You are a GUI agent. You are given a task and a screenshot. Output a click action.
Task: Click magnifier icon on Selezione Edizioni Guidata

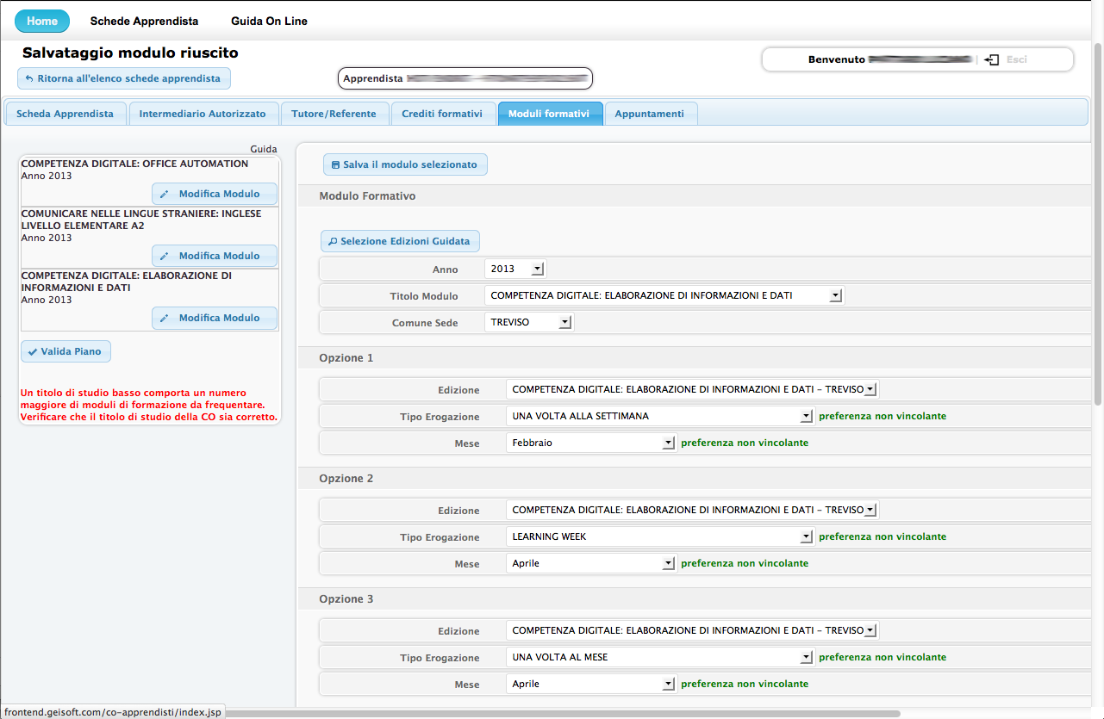point(333,242)
